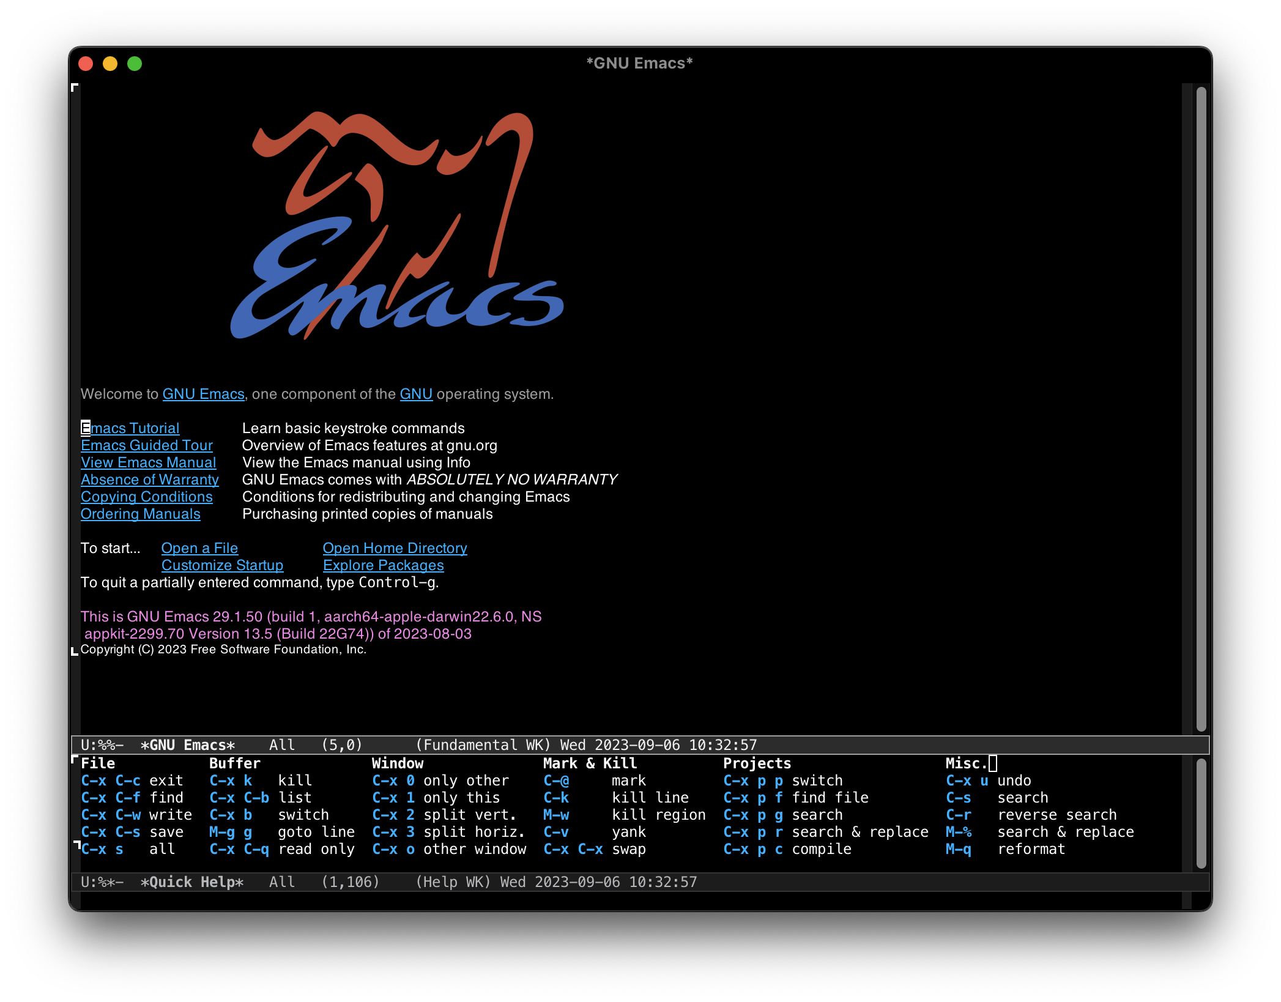The image size is (1281, 1002).
Task: Click the M-w kill region entry
Action: click(625, 815)
